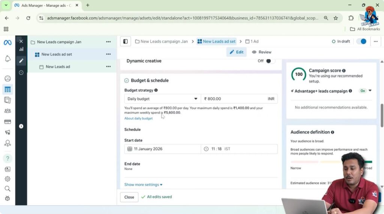Open the history clock icon

pyautogui.click(x=21, y=72)
